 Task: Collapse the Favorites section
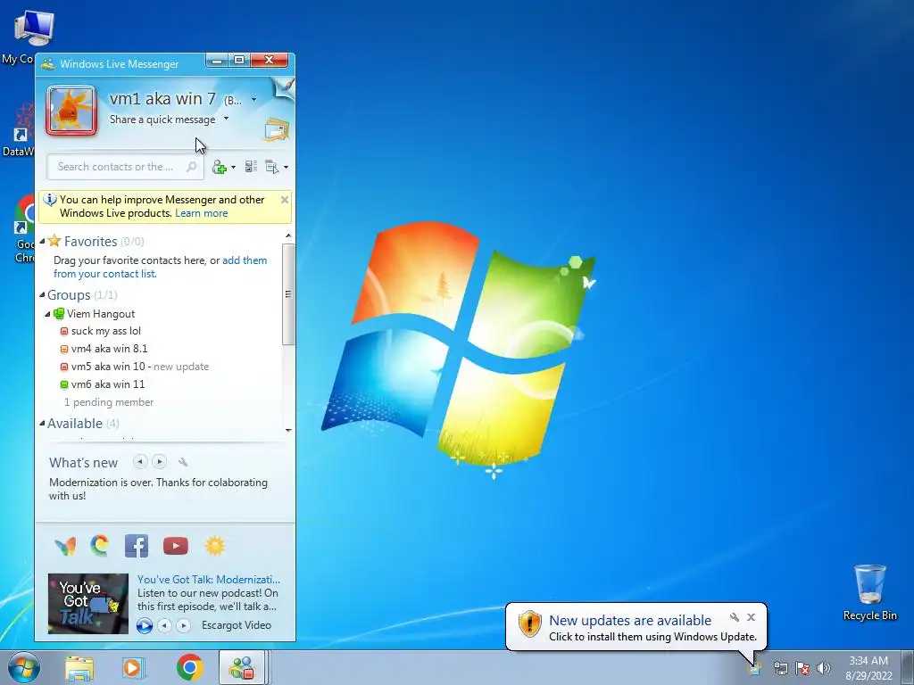pos(42,241)
